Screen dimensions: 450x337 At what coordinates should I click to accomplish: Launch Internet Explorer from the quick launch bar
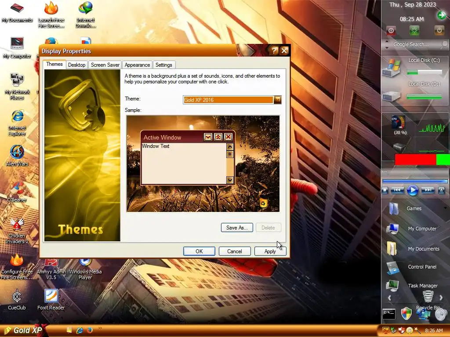pos(80,330)
